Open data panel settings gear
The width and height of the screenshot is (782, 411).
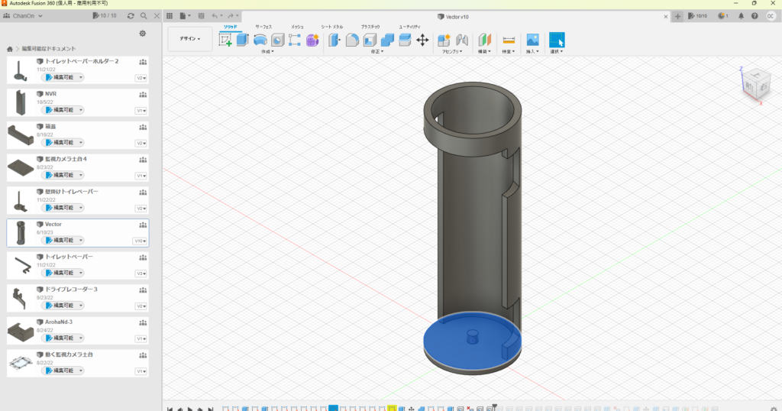142,34
